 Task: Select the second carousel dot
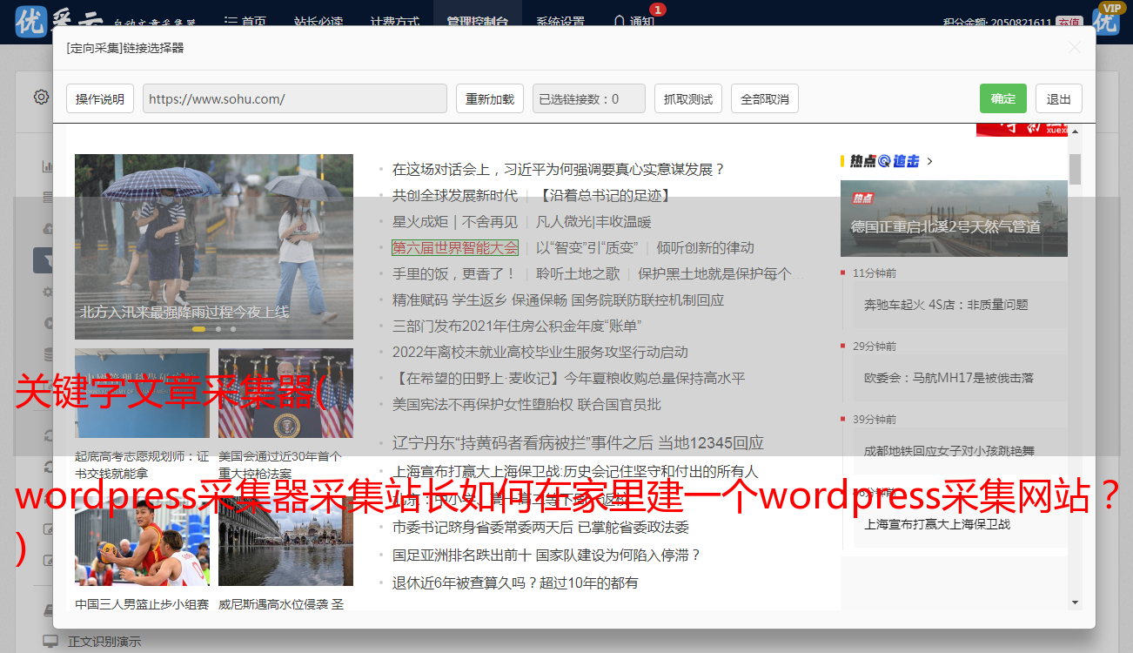[218, 329]
